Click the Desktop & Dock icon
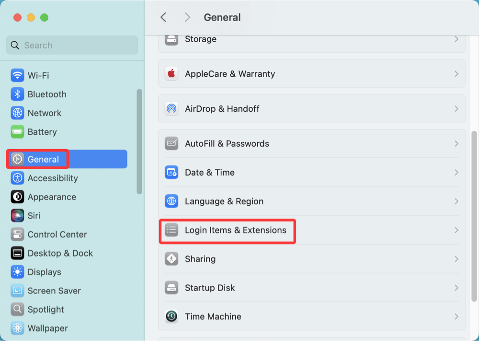The width and height of the screenshot is (479, 341). tap(17, 253)
